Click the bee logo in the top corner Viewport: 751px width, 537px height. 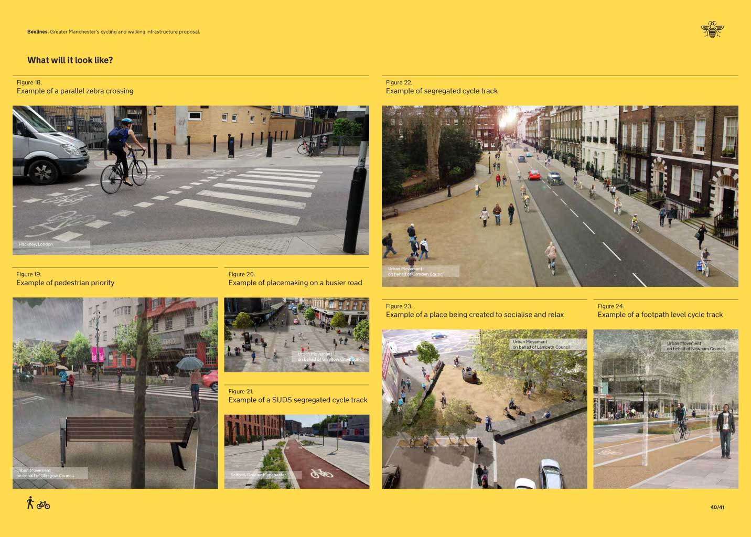click(x=712, y=30)
